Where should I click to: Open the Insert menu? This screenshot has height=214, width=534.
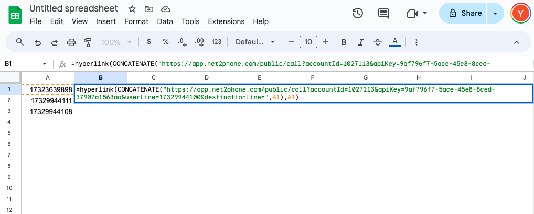[x=106, y=21]
